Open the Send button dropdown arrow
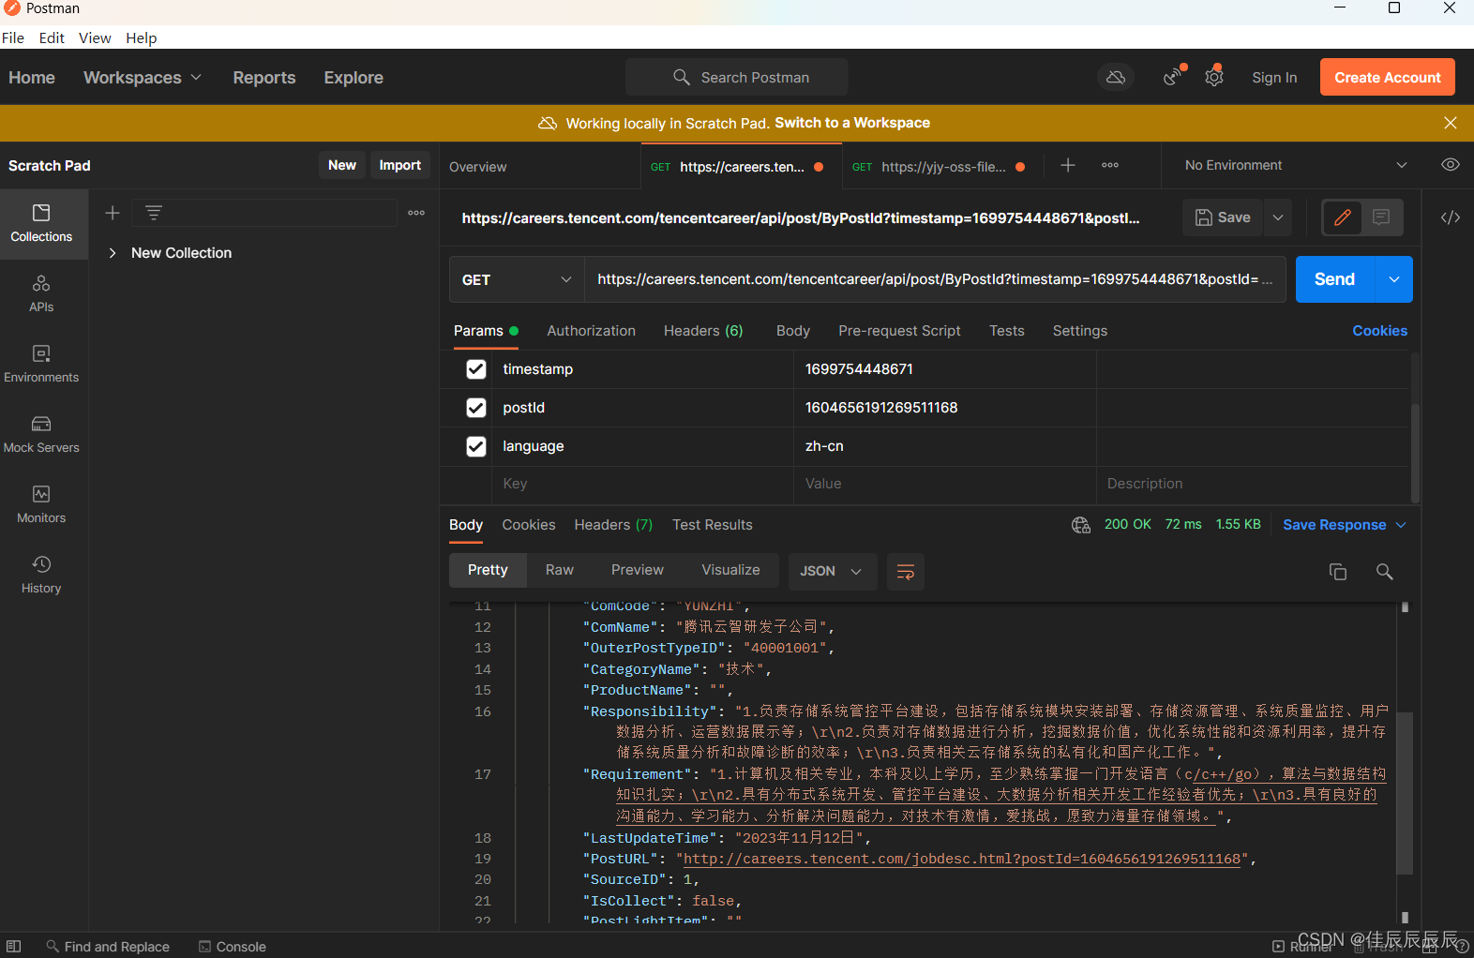 (1394, 279)
